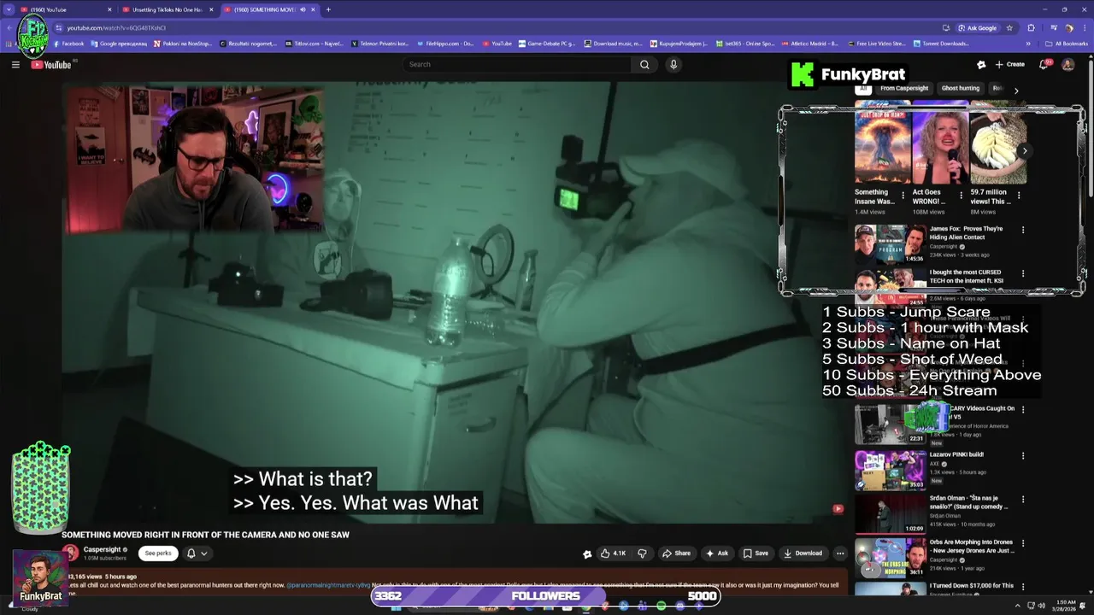The height and width of the screenshot is (615, 1094).
Task: Open the James Fox alien contact video
Action: [x=891, y=244]
